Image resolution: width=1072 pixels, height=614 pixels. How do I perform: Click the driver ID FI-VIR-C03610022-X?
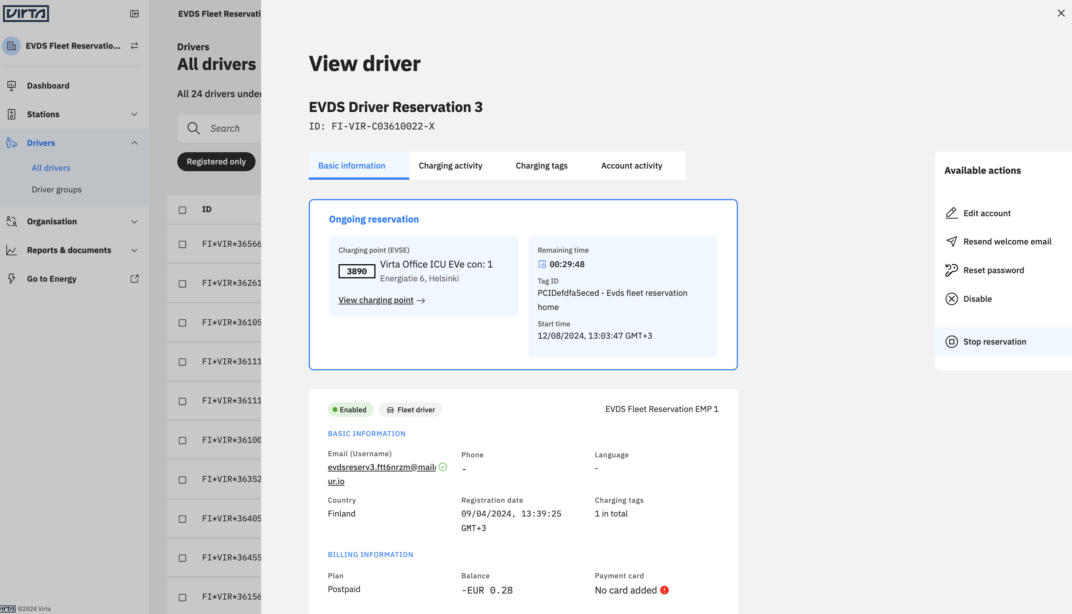tap(371, 126)
